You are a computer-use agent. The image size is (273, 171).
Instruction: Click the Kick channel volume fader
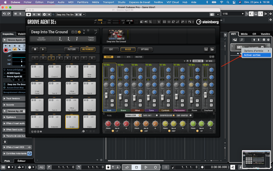click(x=106, y=95)
